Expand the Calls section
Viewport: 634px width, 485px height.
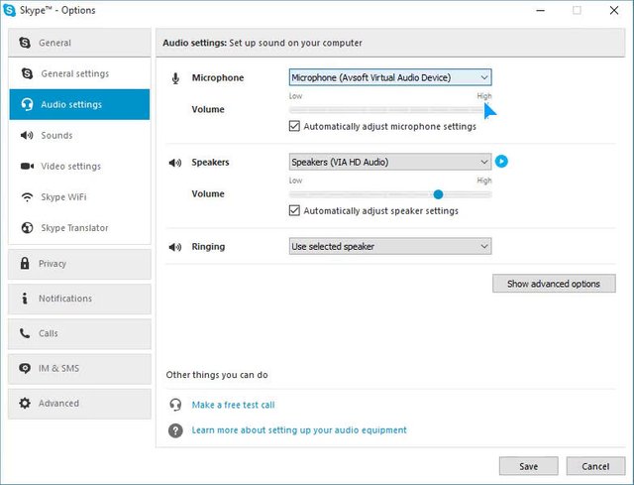pyautogui.click(x=79, y=333)
